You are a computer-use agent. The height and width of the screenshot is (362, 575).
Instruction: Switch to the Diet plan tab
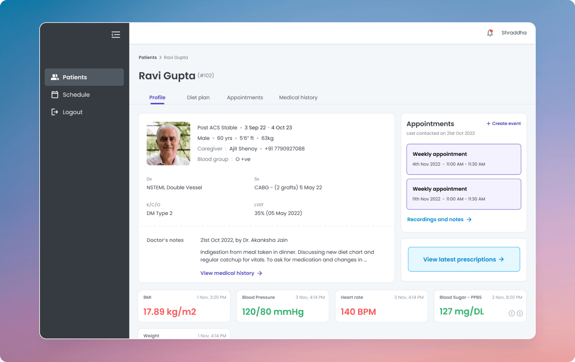[x=198, y=97]
